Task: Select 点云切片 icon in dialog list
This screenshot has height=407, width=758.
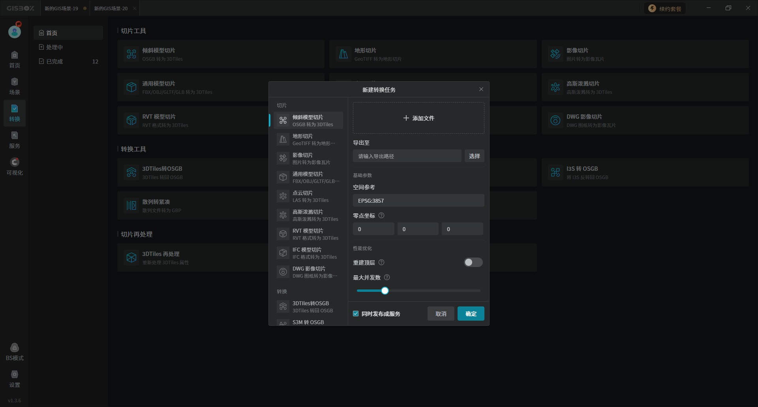Action: (283, 196)
